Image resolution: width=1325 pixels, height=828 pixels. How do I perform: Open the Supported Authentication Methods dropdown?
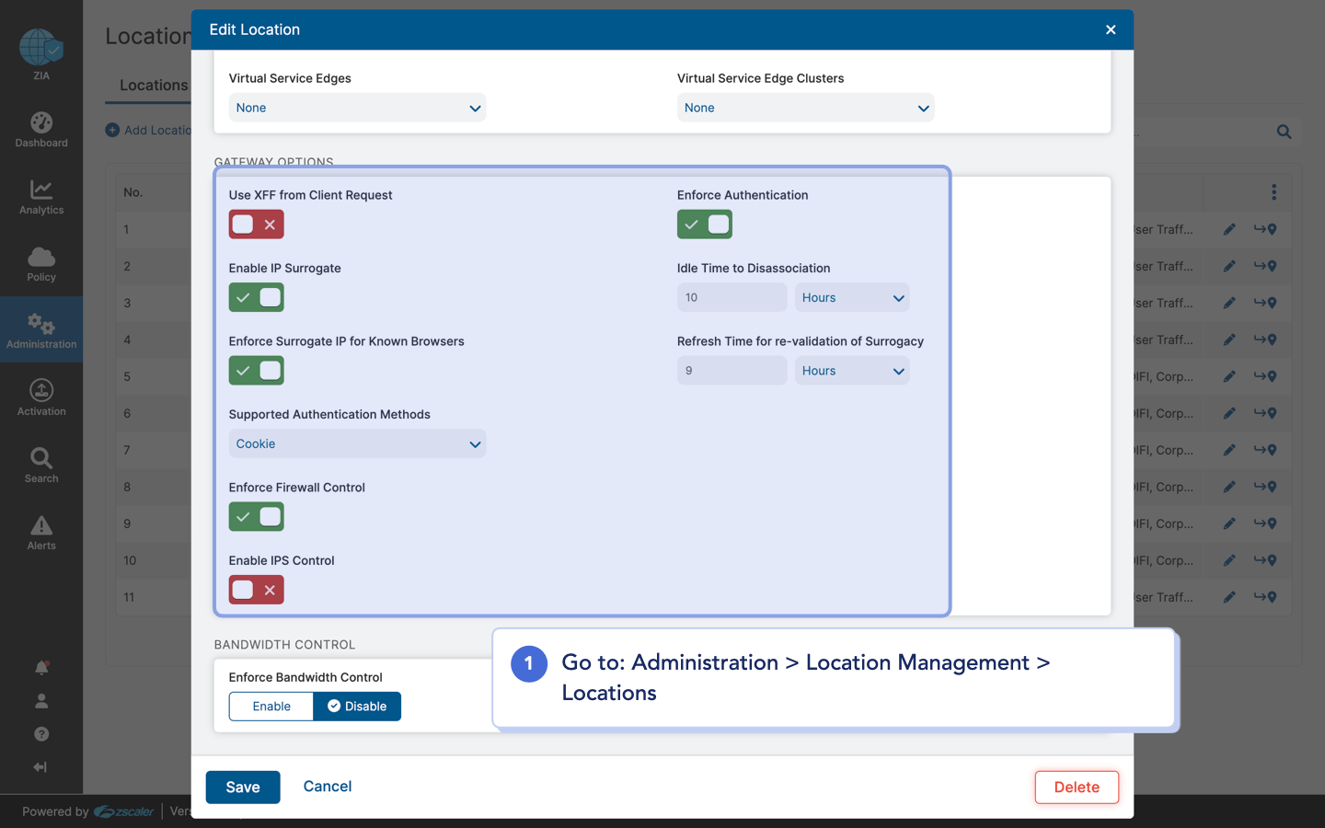pyautogui.click(x=357, y=443)
